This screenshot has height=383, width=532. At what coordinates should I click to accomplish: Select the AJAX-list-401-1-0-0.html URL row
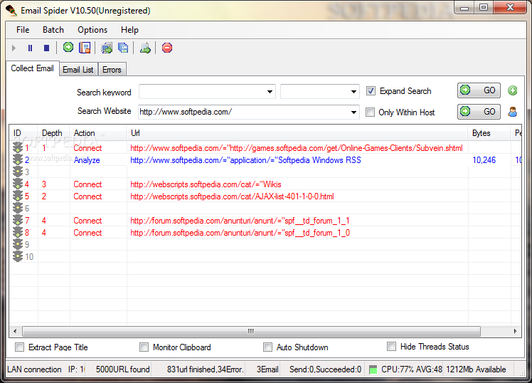[x=232, y=196]
